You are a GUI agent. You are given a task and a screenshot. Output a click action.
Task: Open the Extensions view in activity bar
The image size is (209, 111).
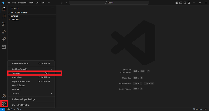coord(4,39)
